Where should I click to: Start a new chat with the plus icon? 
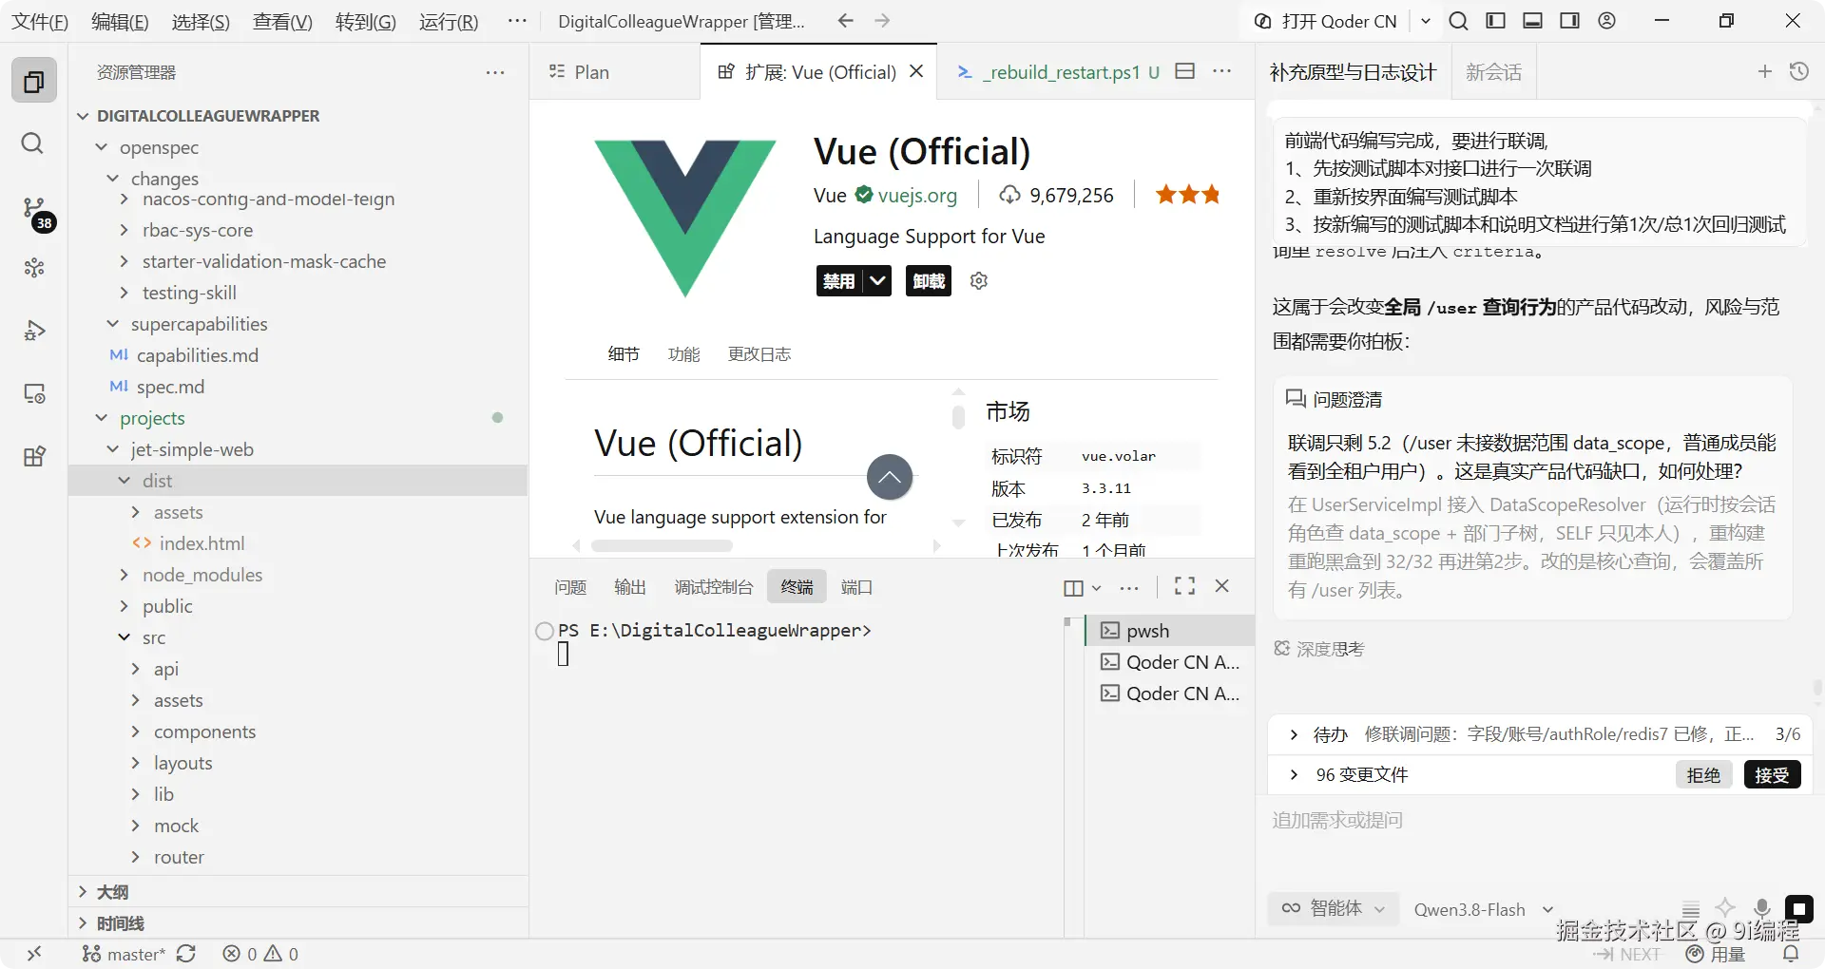tap(1765, 71)
